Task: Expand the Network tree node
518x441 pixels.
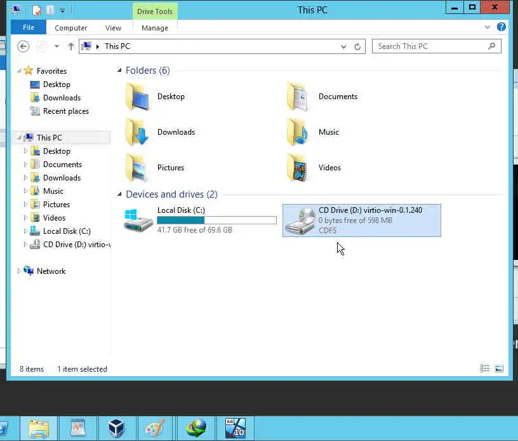Action: coord(19,271)
